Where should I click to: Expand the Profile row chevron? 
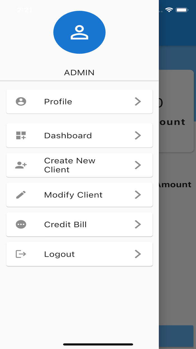coord(138,102)
